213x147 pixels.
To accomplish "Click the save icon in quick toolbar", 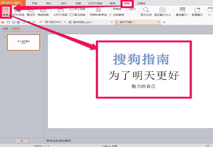I will [8, 22].
